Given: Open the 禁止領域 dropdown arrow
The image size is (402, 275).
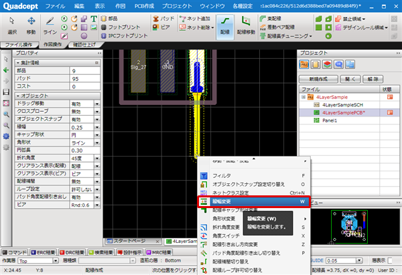Looking at the screenshot, I should click(x=364, y=19).
